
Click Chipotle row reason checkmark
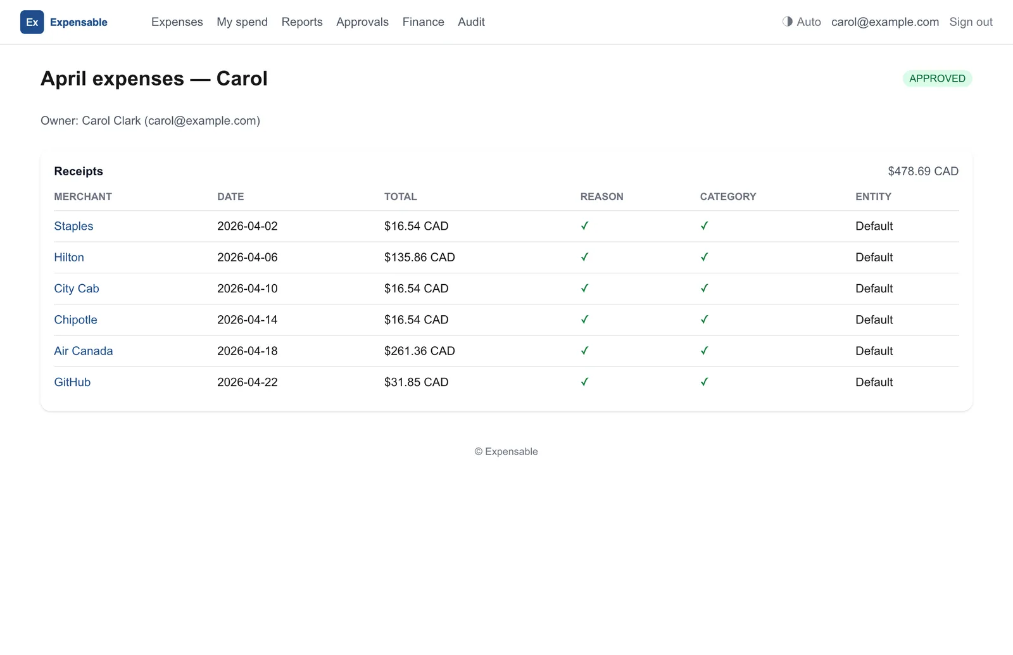[x=585, y=320]
